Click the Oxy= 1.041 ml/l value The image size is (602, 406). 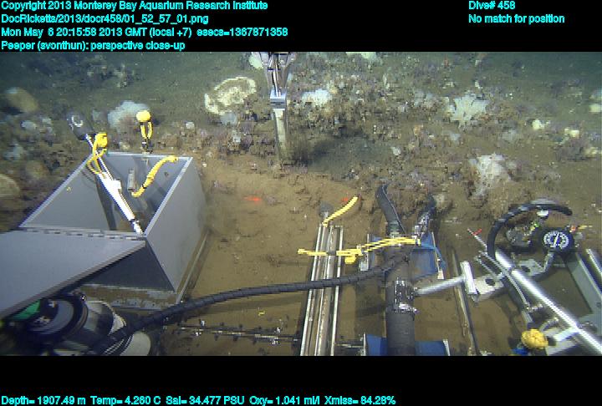pos(284,400)
